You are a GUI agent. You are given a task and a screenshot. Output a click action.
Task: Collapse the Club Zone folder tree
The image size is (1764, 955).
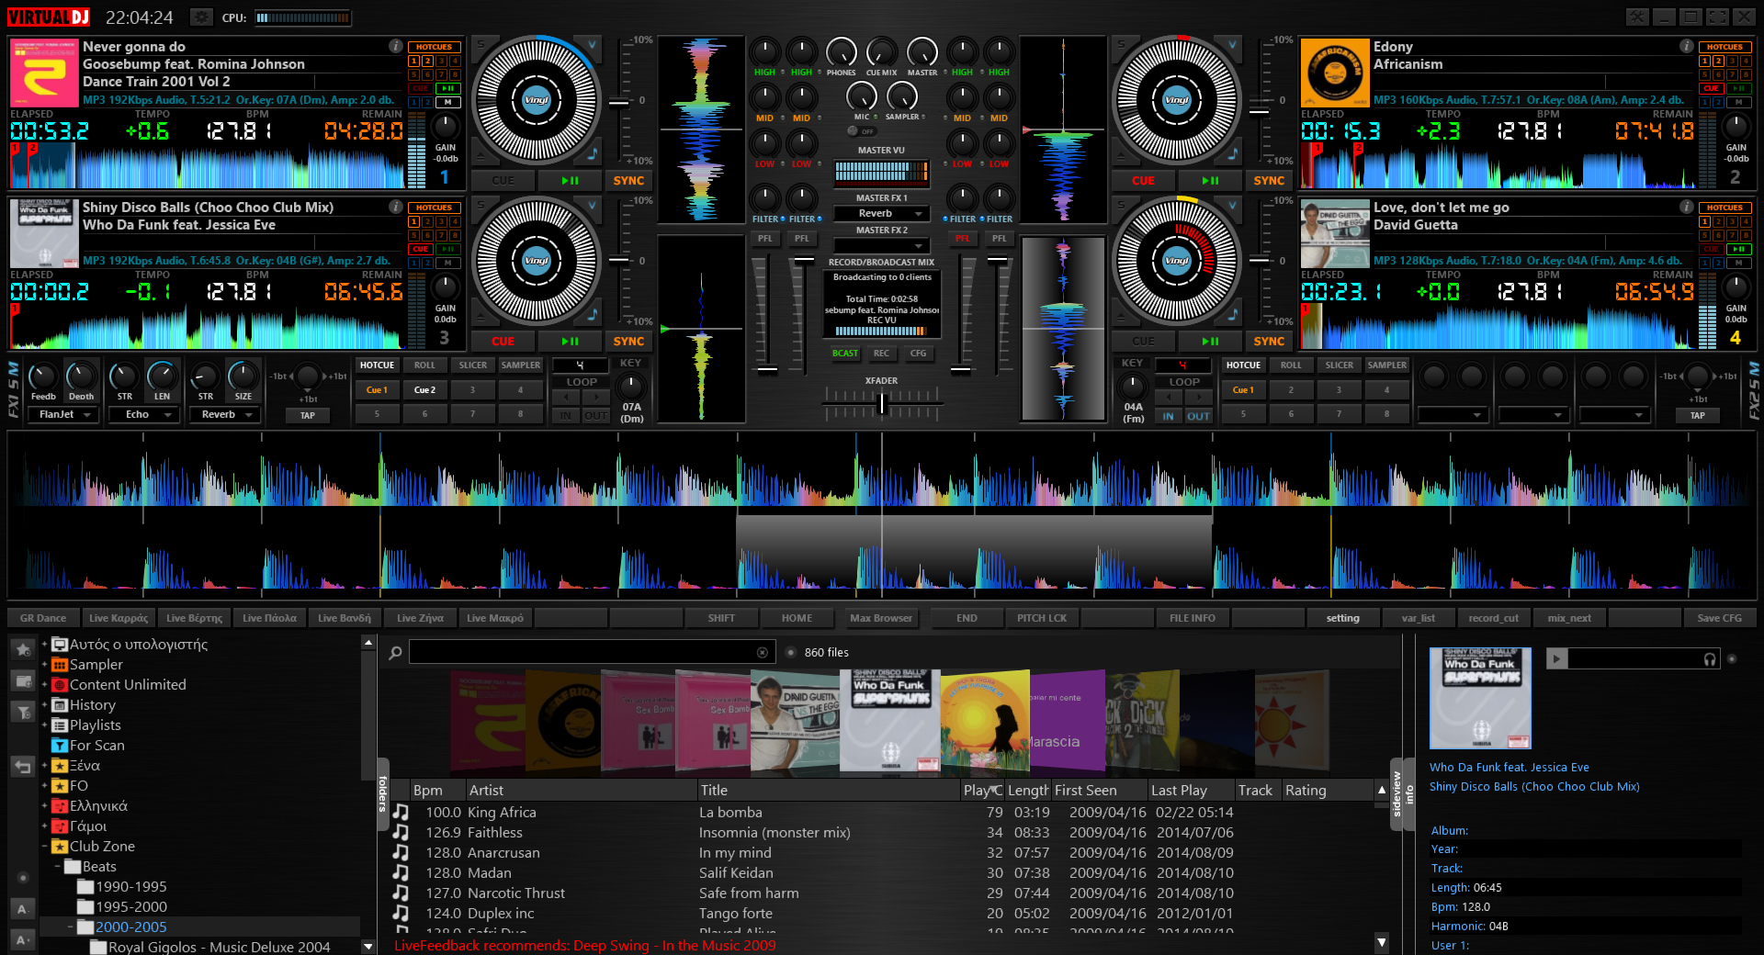(44, 847)
